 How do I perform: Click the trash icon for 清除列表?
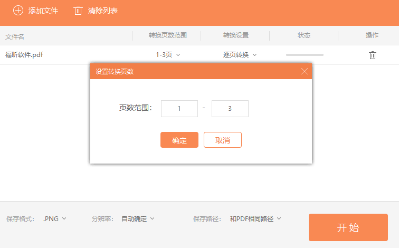(x=78, y=11)
